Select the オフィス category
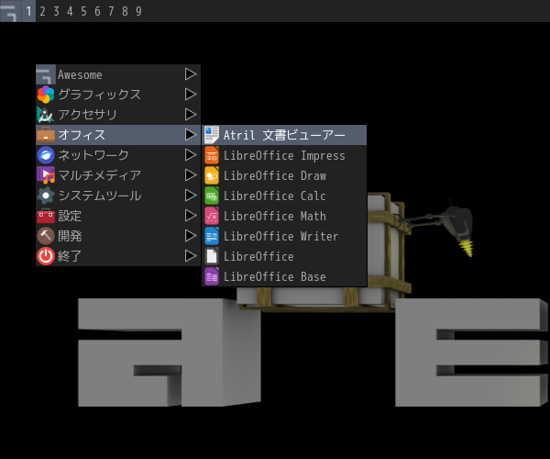550x459 pixels. coord(118,135)
